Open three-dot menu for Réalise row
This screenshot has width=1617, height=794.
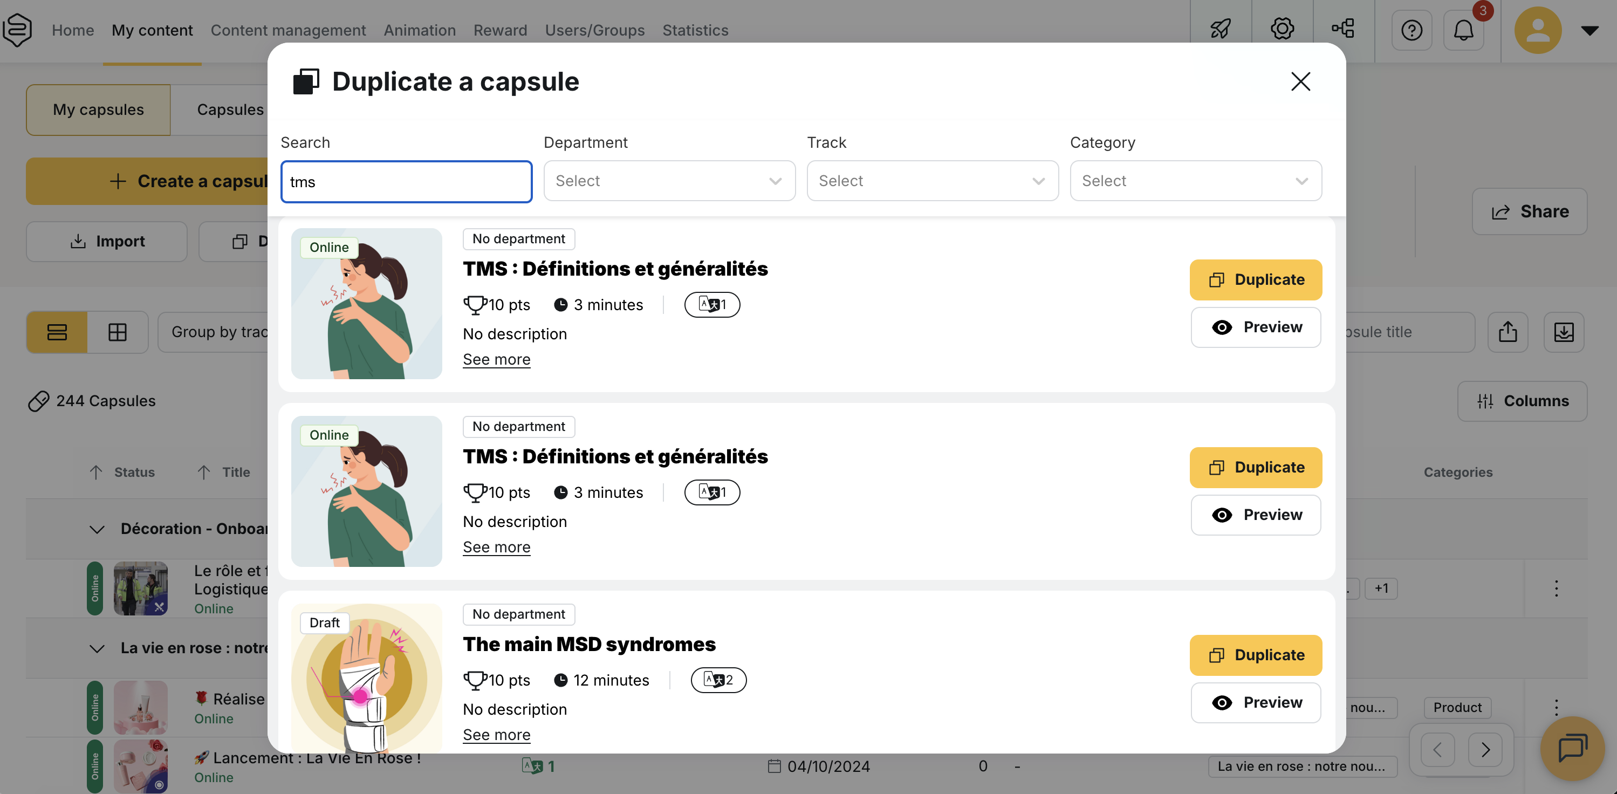click(x=1556, y=707)
